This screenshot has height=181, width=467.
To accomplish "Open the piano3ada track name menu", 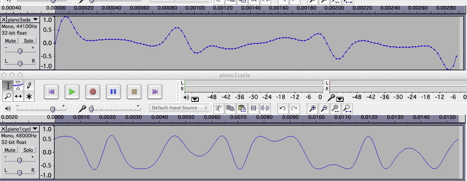I will pos(23,19).
